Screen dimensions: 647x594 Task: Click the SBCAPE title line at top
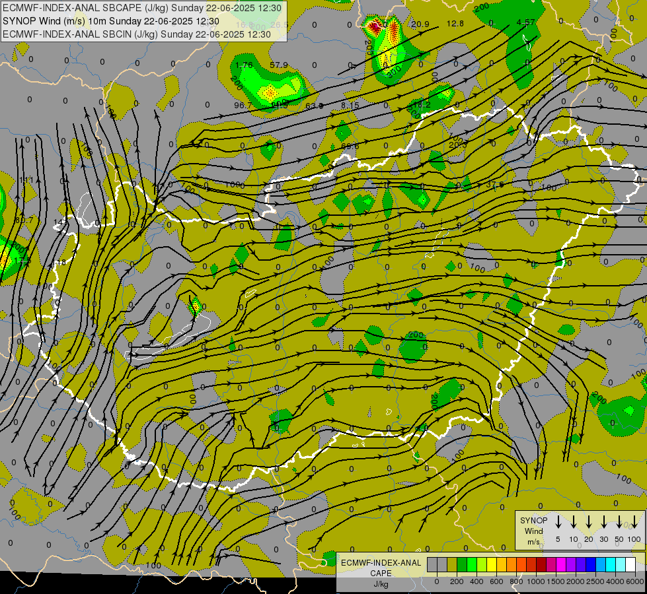[x=142, y=8]
